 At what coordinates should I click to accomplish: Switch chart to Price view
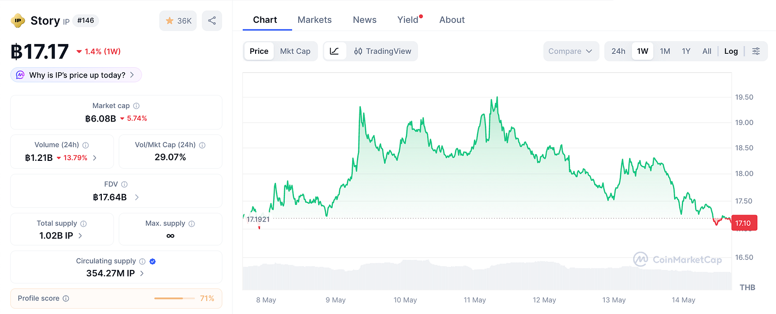pyautogui.click(x=259, y=51)
